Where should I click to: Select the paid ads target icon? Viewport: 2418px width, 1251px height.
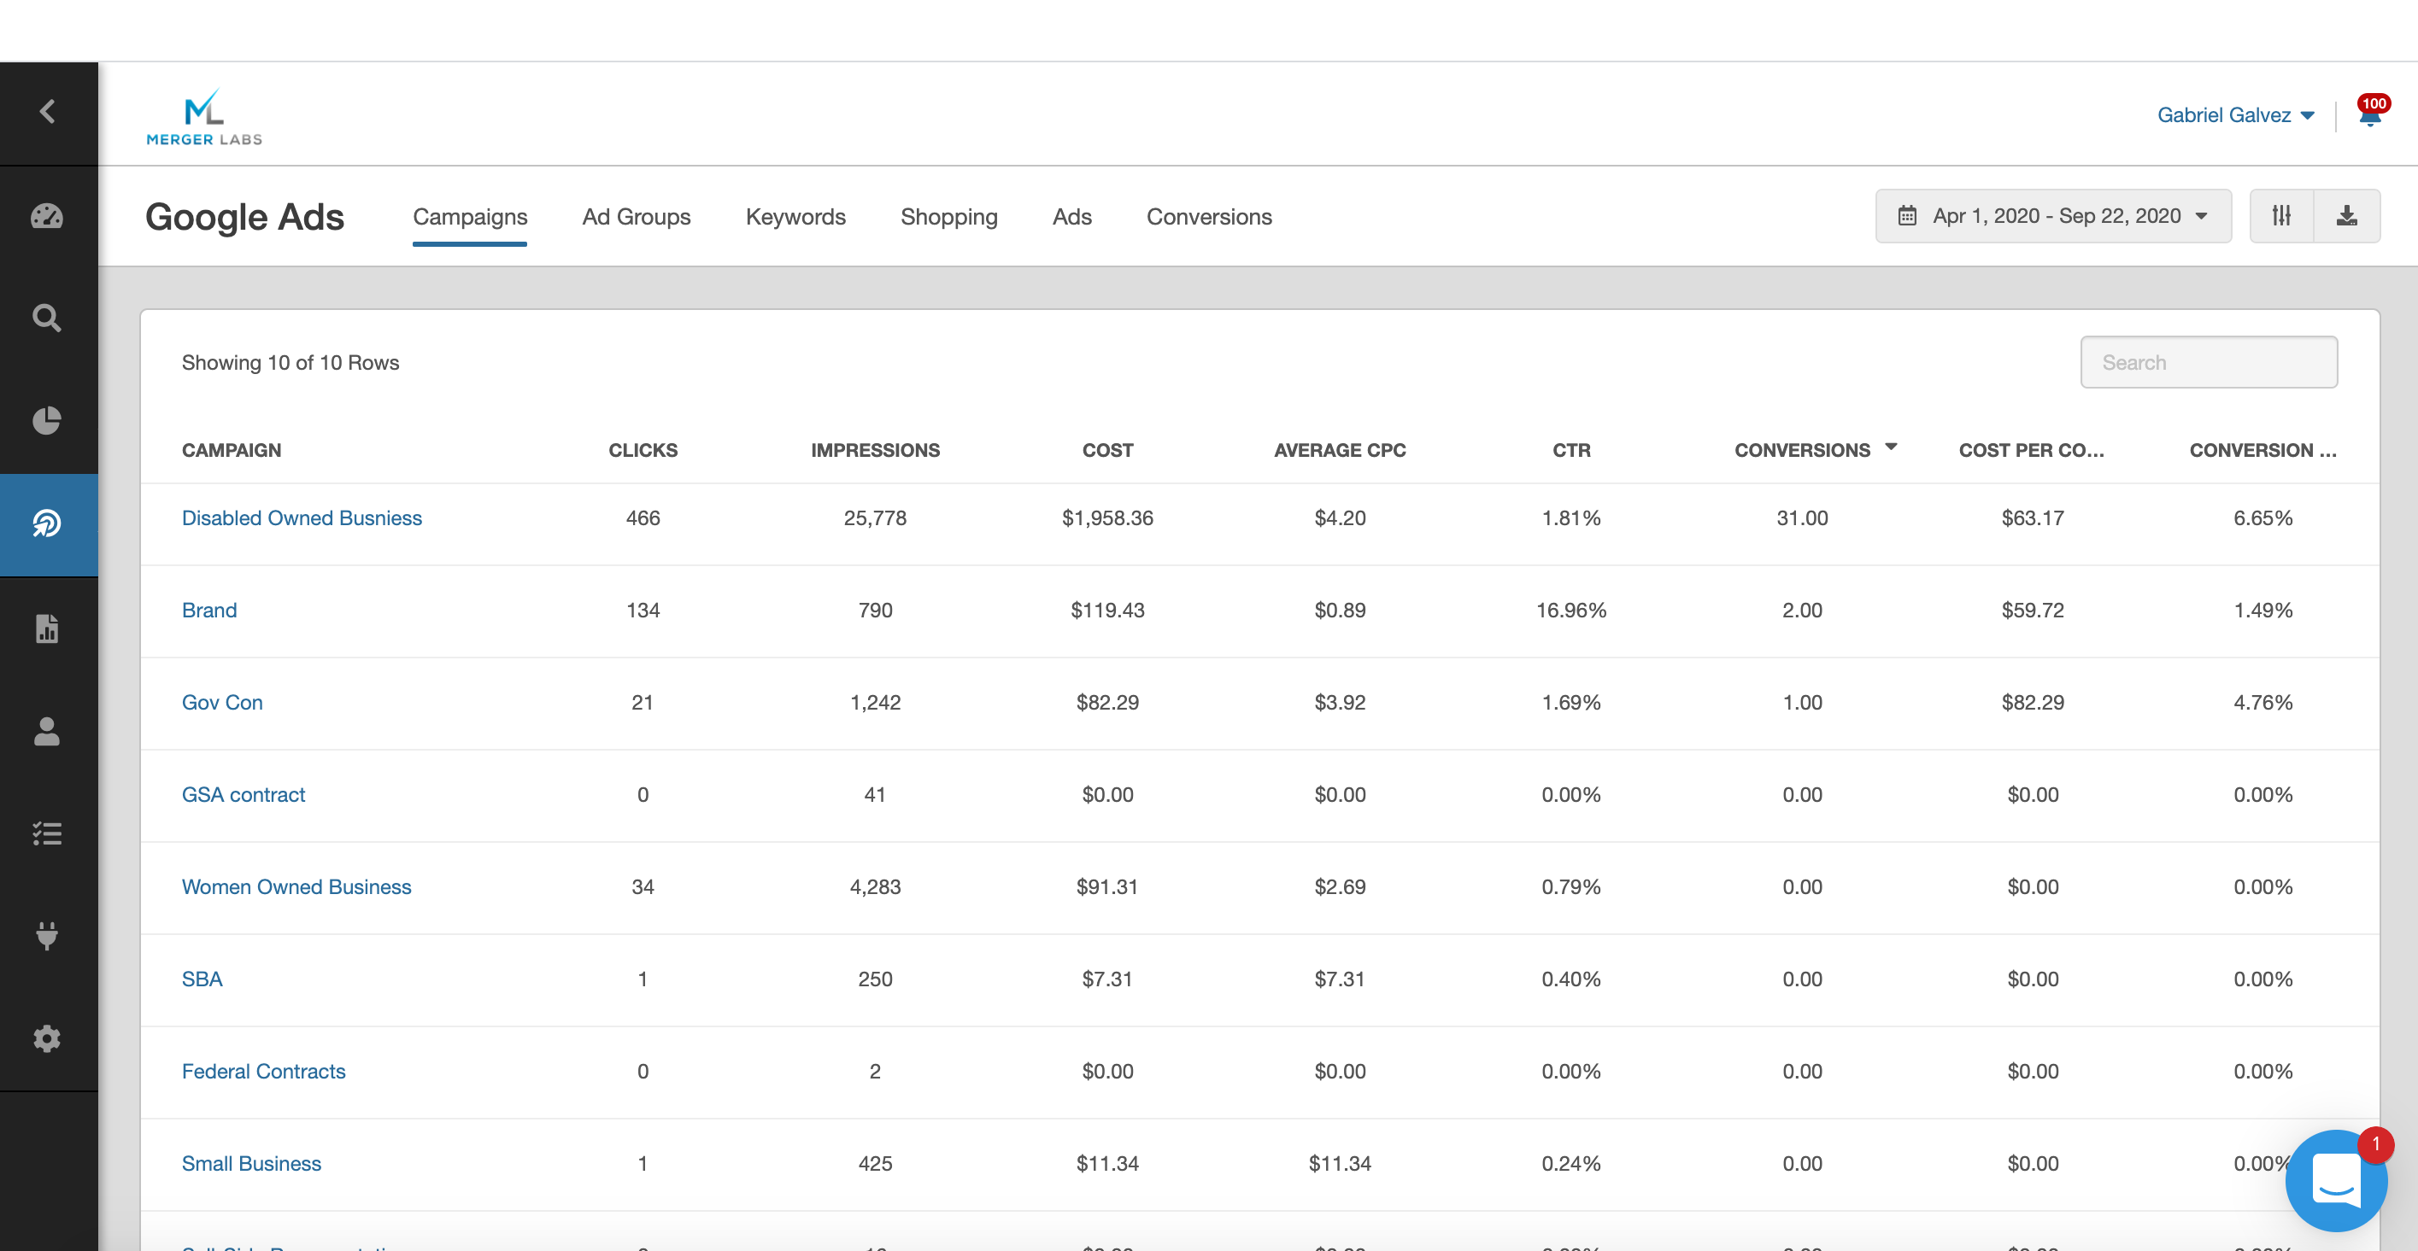tap(47, 523)
